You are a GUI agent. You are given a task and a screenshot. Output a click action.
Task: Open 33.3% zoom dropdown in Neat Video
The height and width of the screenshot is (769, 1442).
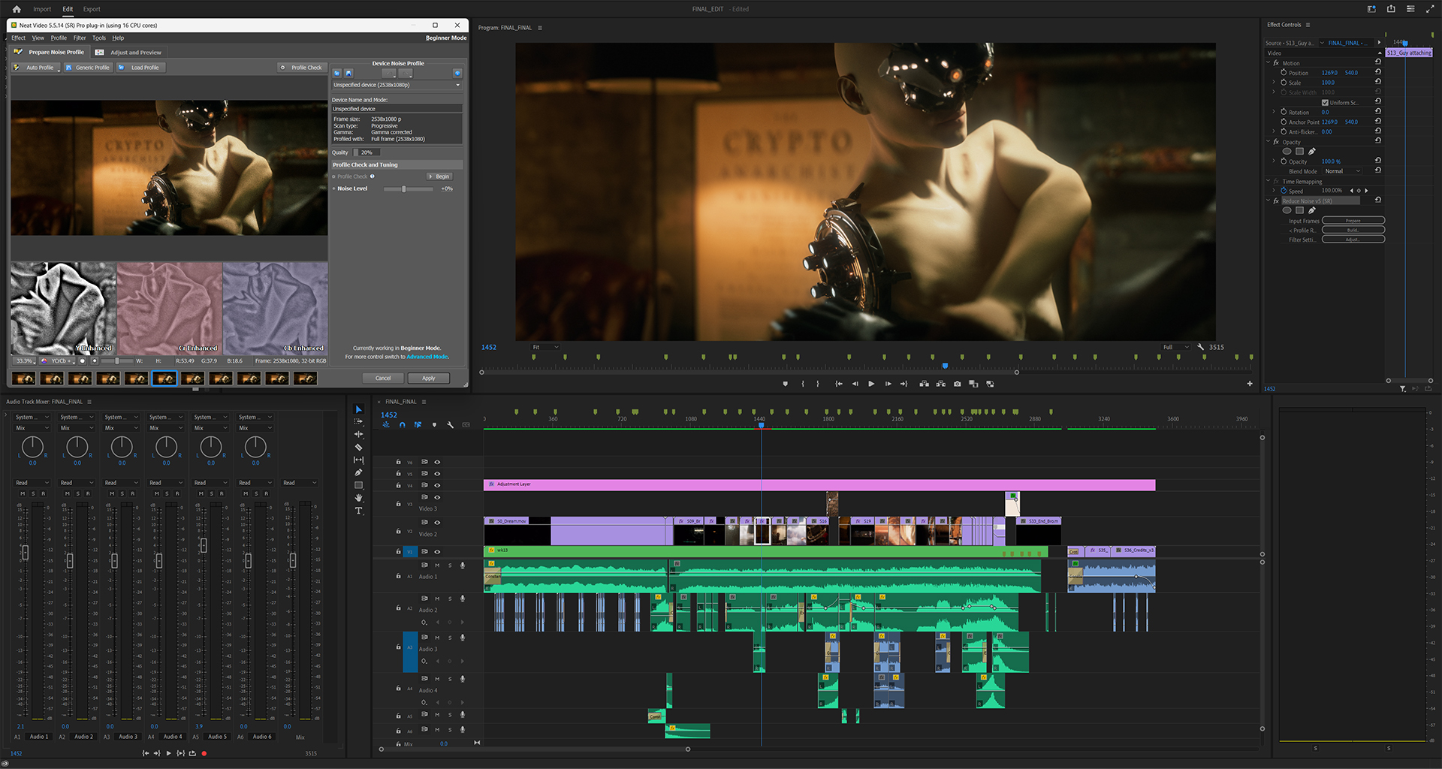[x=26, y=360]
